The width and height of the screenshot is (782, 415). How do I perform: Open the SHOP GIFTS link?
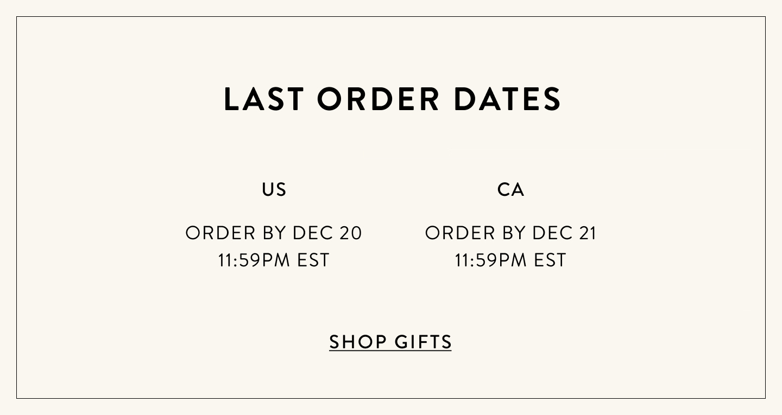pos(390,342)
